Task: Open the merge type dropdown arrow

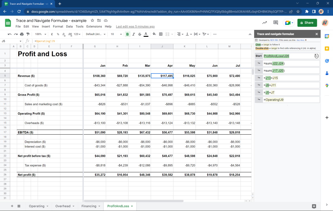Action: pyautogui.click(x=172, y=34)
